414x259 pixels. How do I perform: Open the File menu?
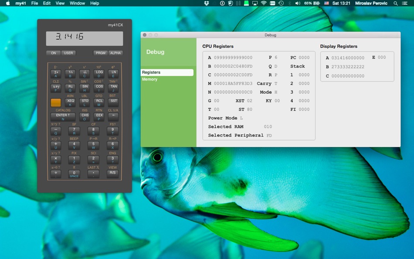(x=34, y=3)
